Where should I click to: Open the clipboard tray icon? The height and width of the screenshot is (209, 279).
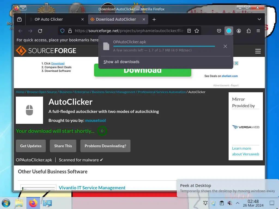[x=222, y=203]
